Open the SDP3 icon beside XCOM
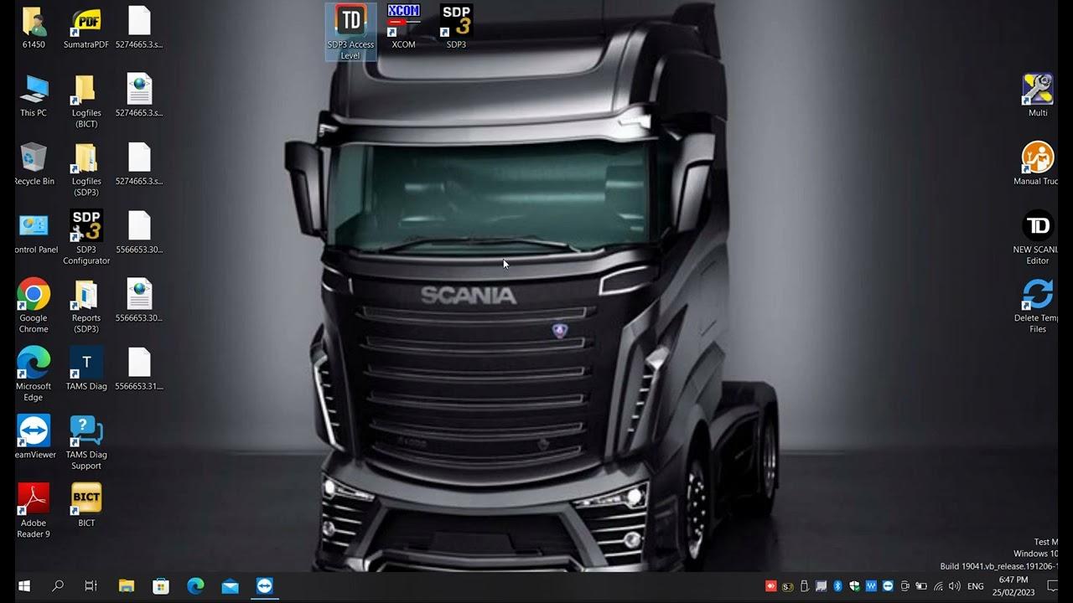 (x=456, y=22)
